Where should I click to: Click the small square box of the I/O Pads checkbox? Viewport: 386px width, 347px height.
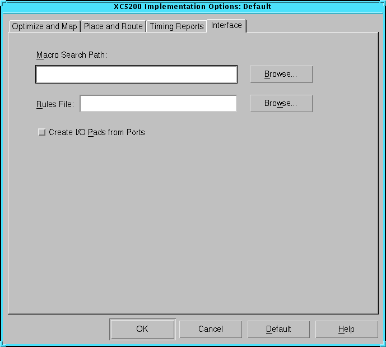coord(41,132)
